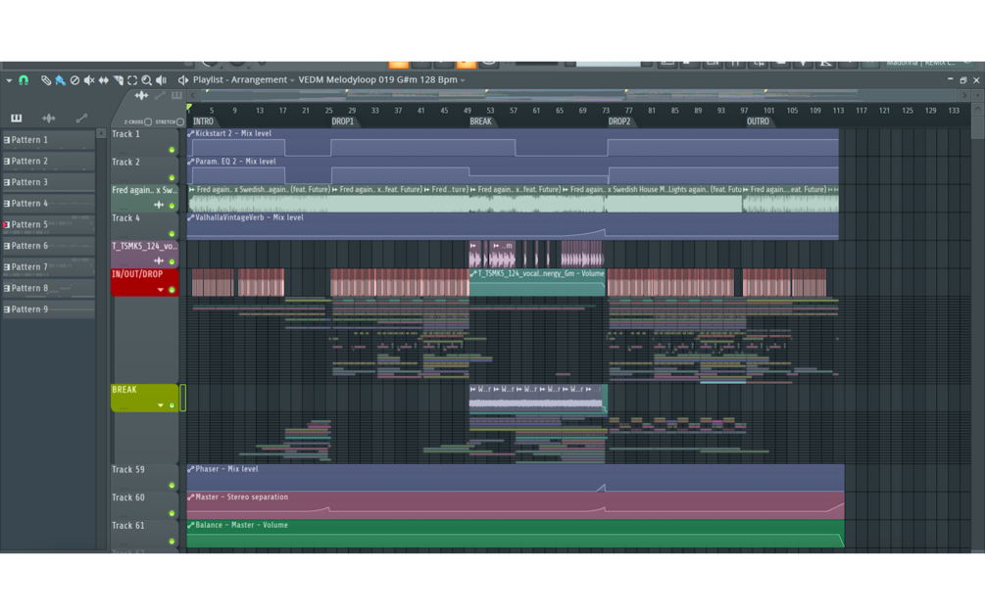Click icon beside Pattern 1 in picker
Image resolution: width=985 pixels, height=615 pixels.
point(7,140)
